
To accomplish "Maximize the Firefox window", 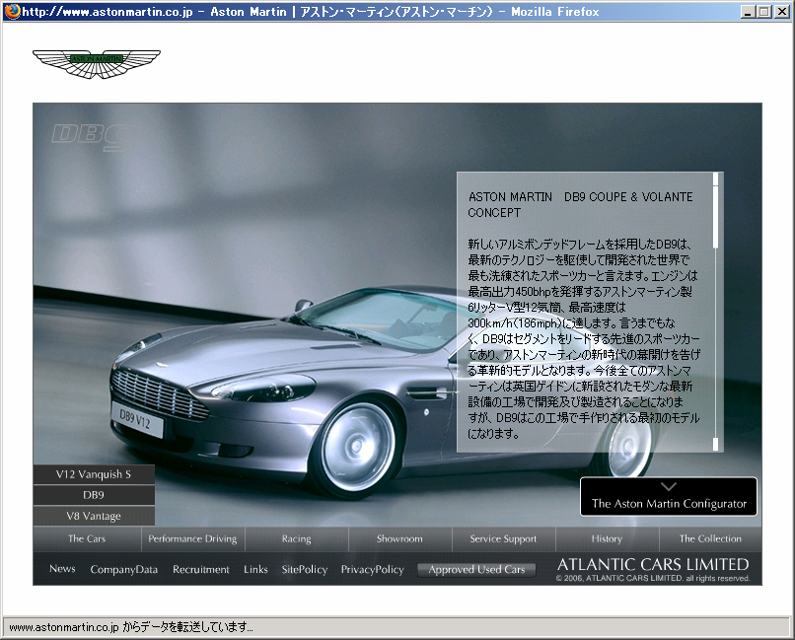I will (764, 11).
